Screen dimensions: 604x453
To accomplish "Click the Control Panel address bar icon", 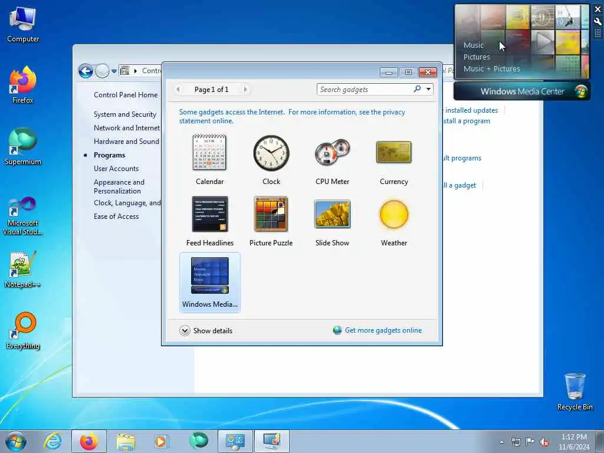I will (x=125, y=71).
